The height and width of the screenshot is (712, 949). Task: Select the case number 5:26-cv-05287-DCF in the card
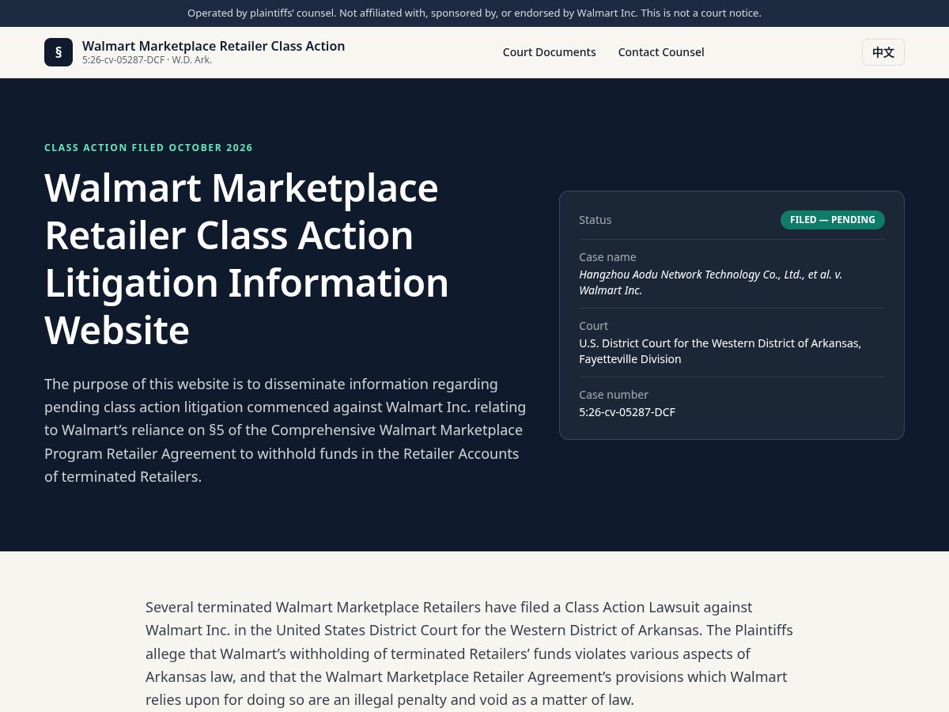click(627, 412)
